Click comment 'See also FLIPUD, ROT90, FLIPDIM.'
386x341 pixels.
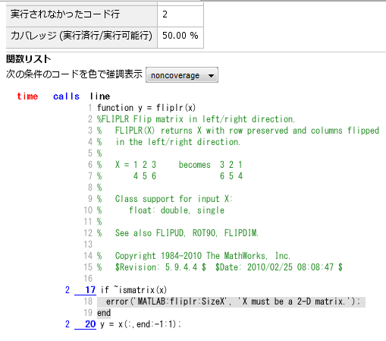(187, 233)
